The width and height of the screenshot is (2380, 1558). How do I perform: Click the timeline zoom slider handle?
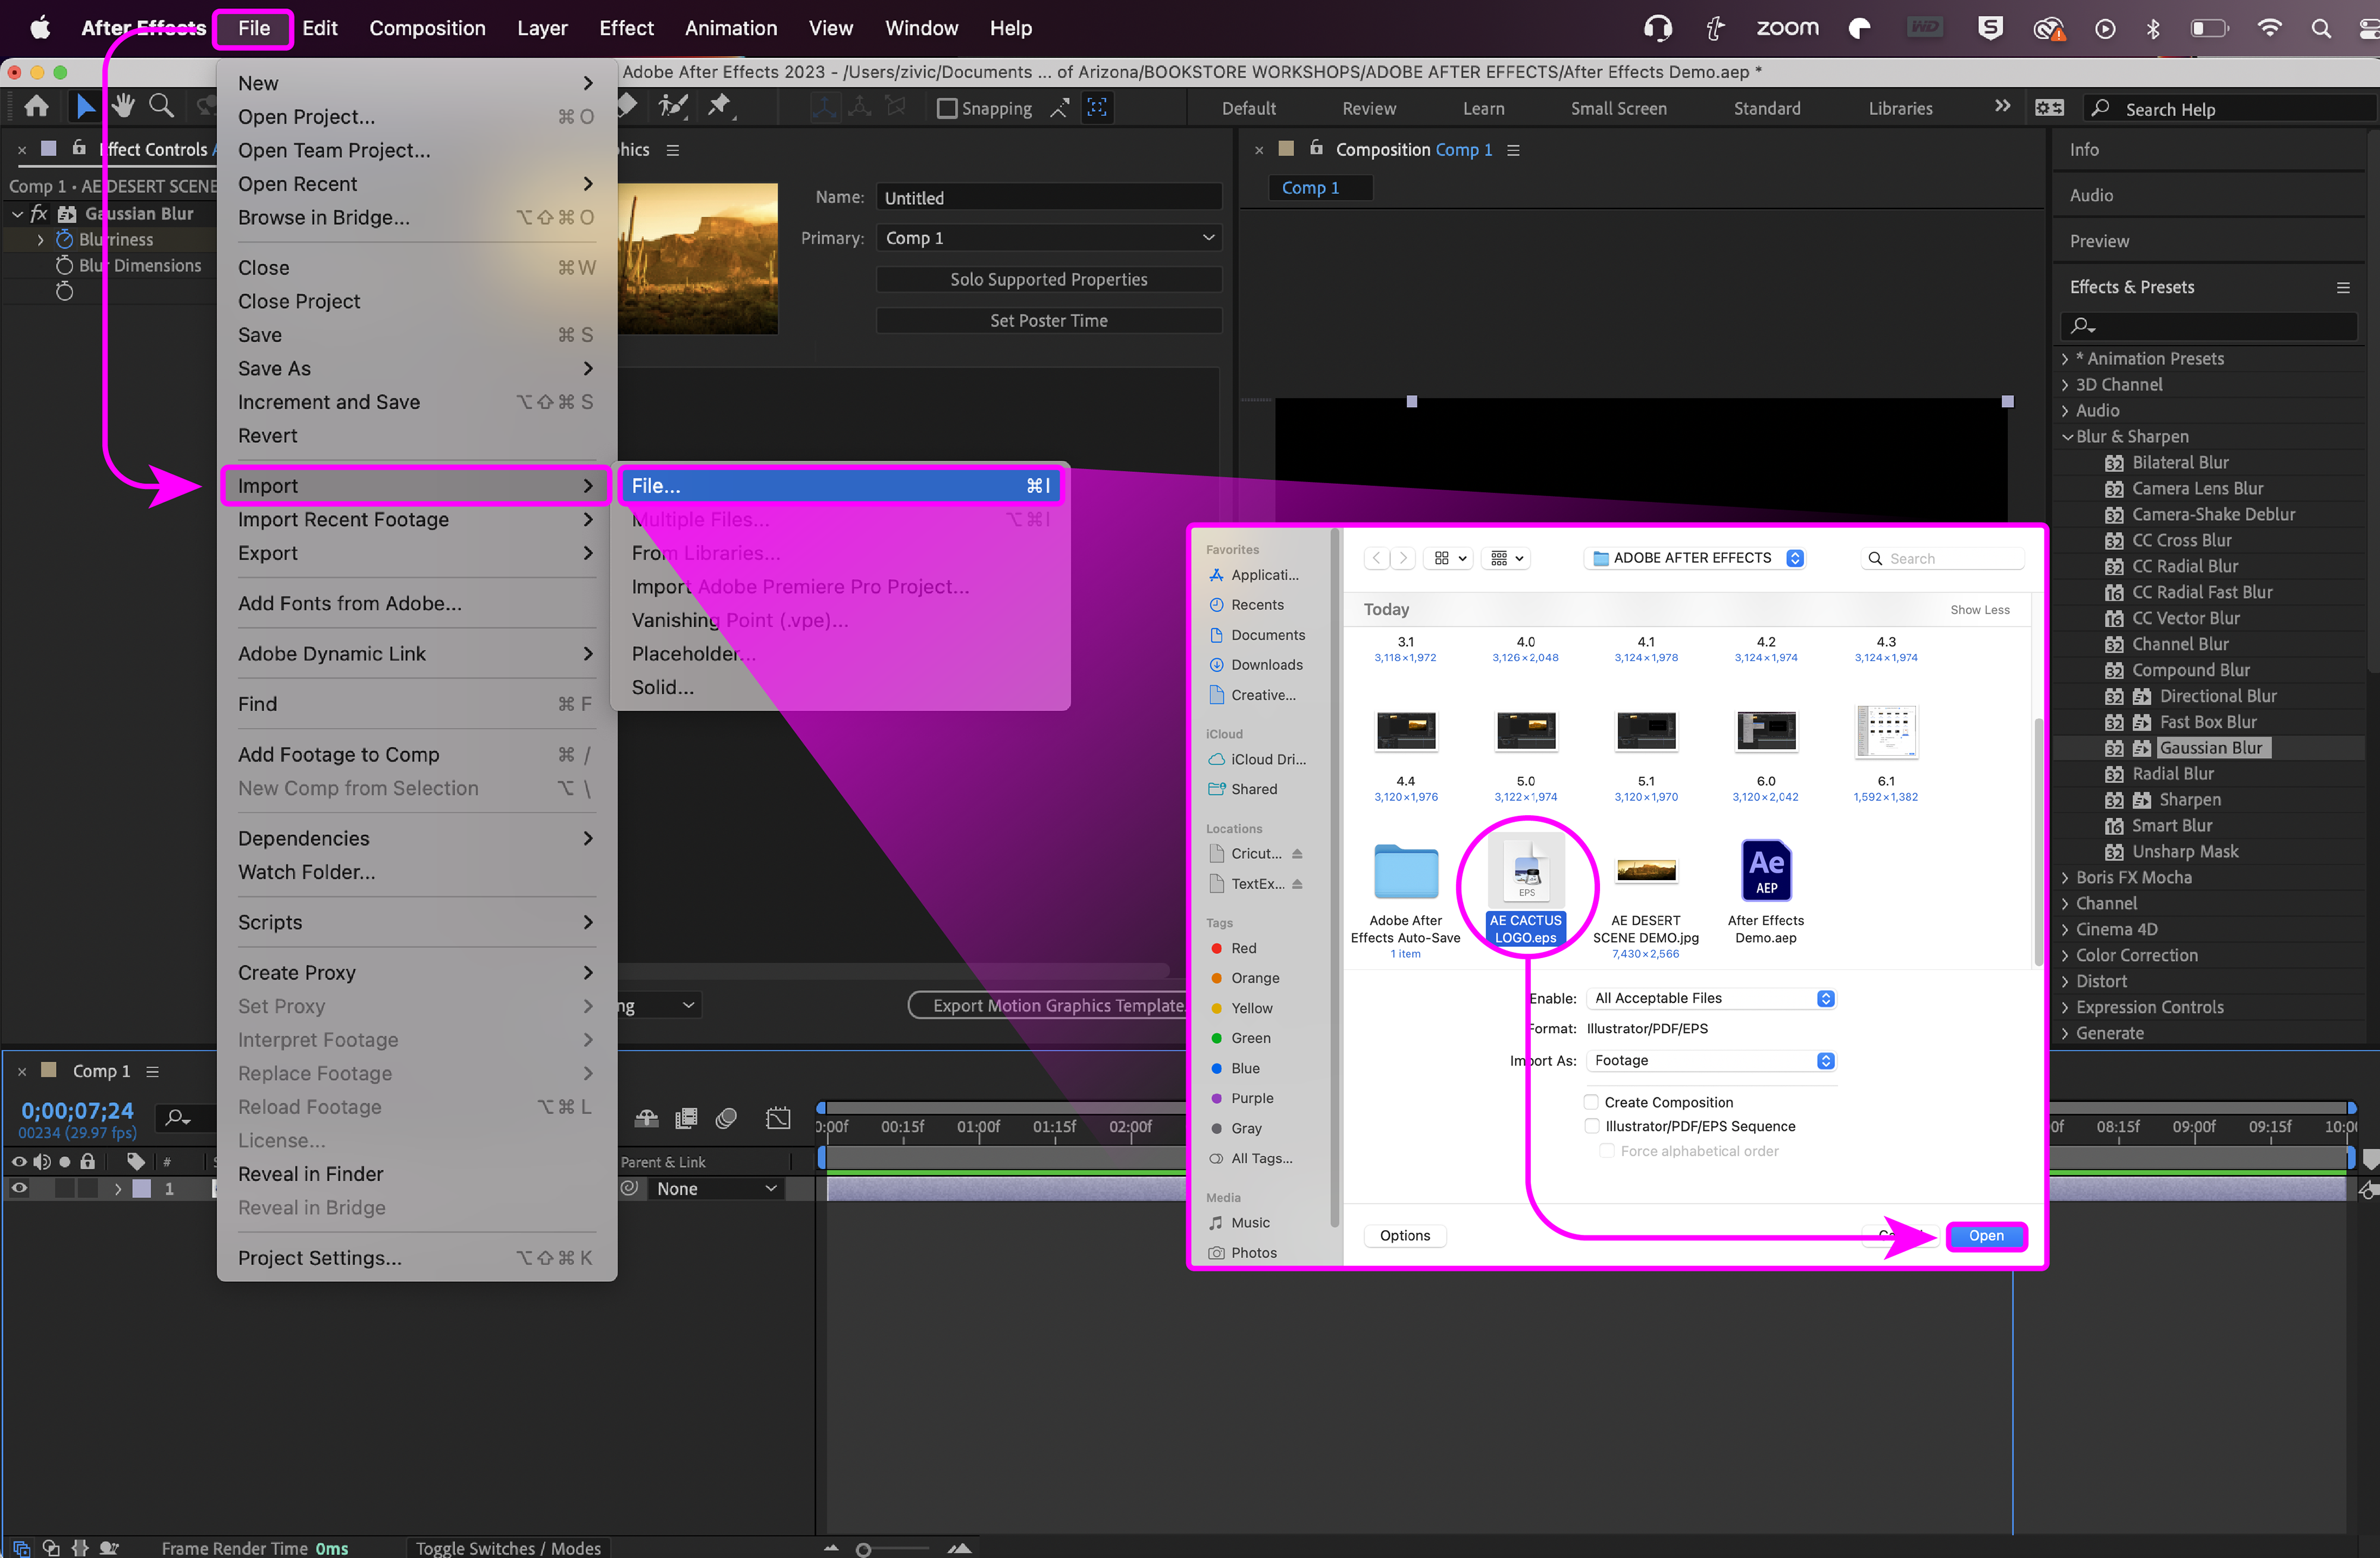click(864, 1549)
